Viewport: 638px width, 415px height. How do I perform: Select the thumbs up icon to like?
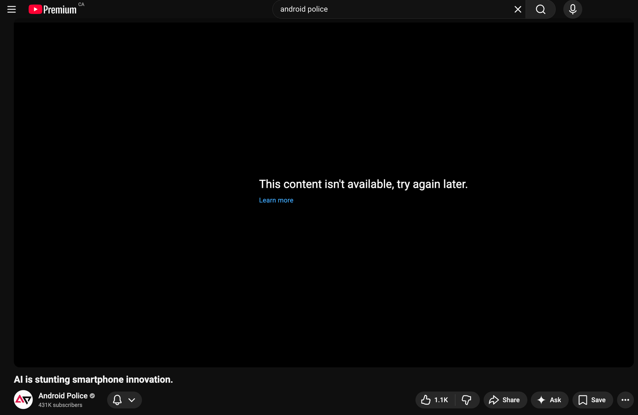[x=426, y=400]
